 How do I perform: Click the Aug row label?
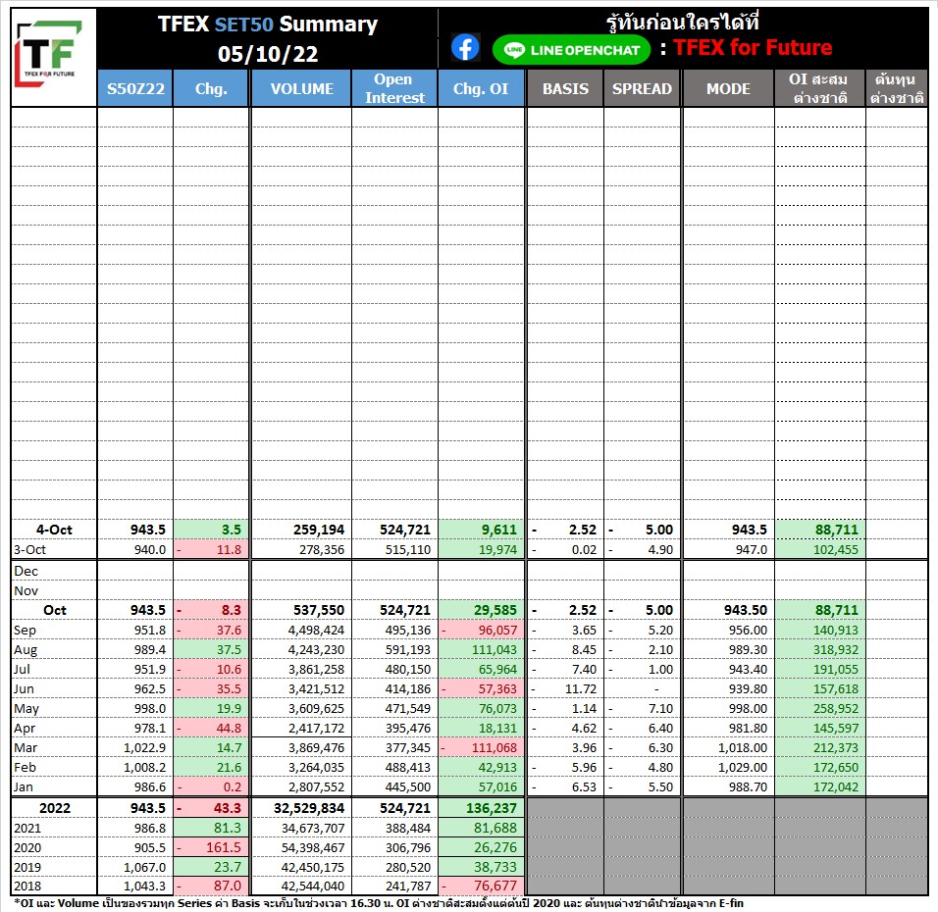click(x=26, y=649)
